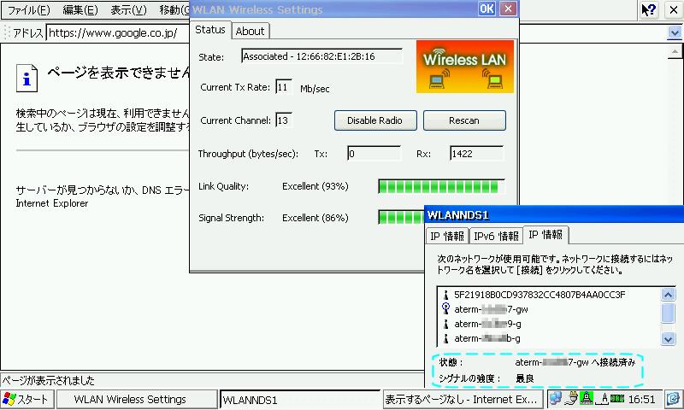This screenshot has width=684, height=410.
Task: Click the Current Tx Rate field
Action: 284,87
